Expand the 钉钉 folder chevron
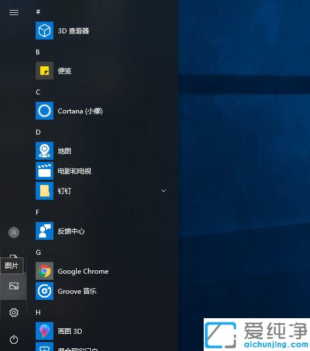This screenshot has height=351, width=310. coord(164,191)
